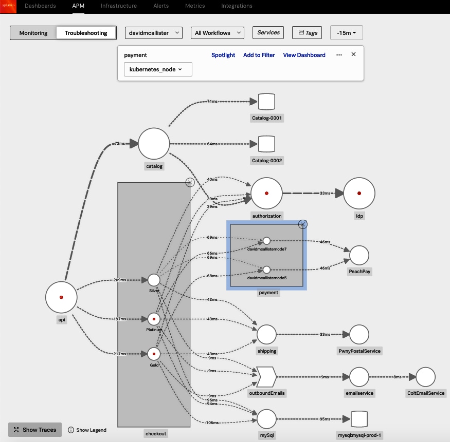Click the Spotlight link

tap(223, 55)
